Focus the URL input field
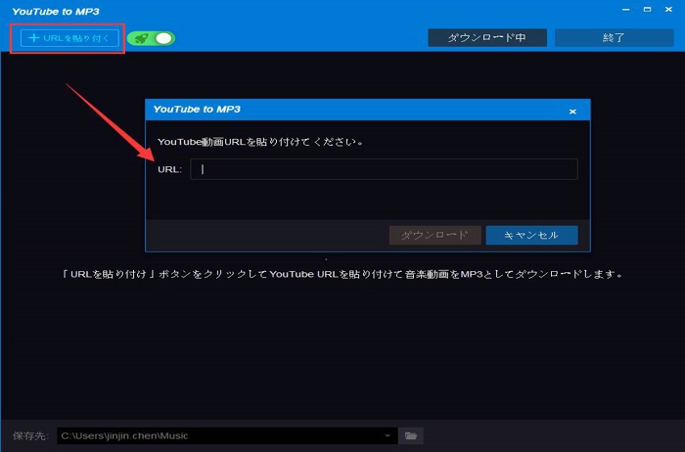The height and width of the screenshot is (452, 685). coord(384,169)
